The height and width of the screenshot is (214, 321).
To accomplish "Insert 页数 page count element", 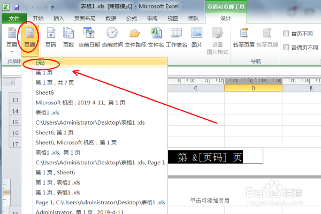I will point(68,37).
